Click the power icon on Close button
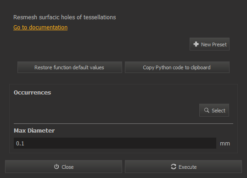247x178 pixels. [56, 167]
